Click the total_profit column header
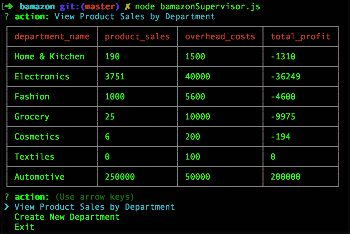The width and height of the screenshot is (350, 234). (x=301, y=36)
